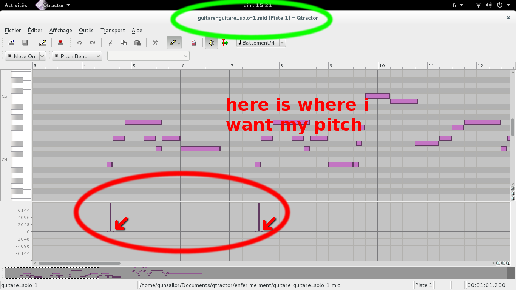Open the Affichage menu
Viewport: 516px width, 290px height.
click(x=61, y=30)
